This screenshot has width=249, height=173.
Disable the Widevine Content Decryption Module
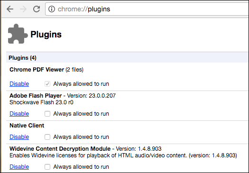point(19,167)
